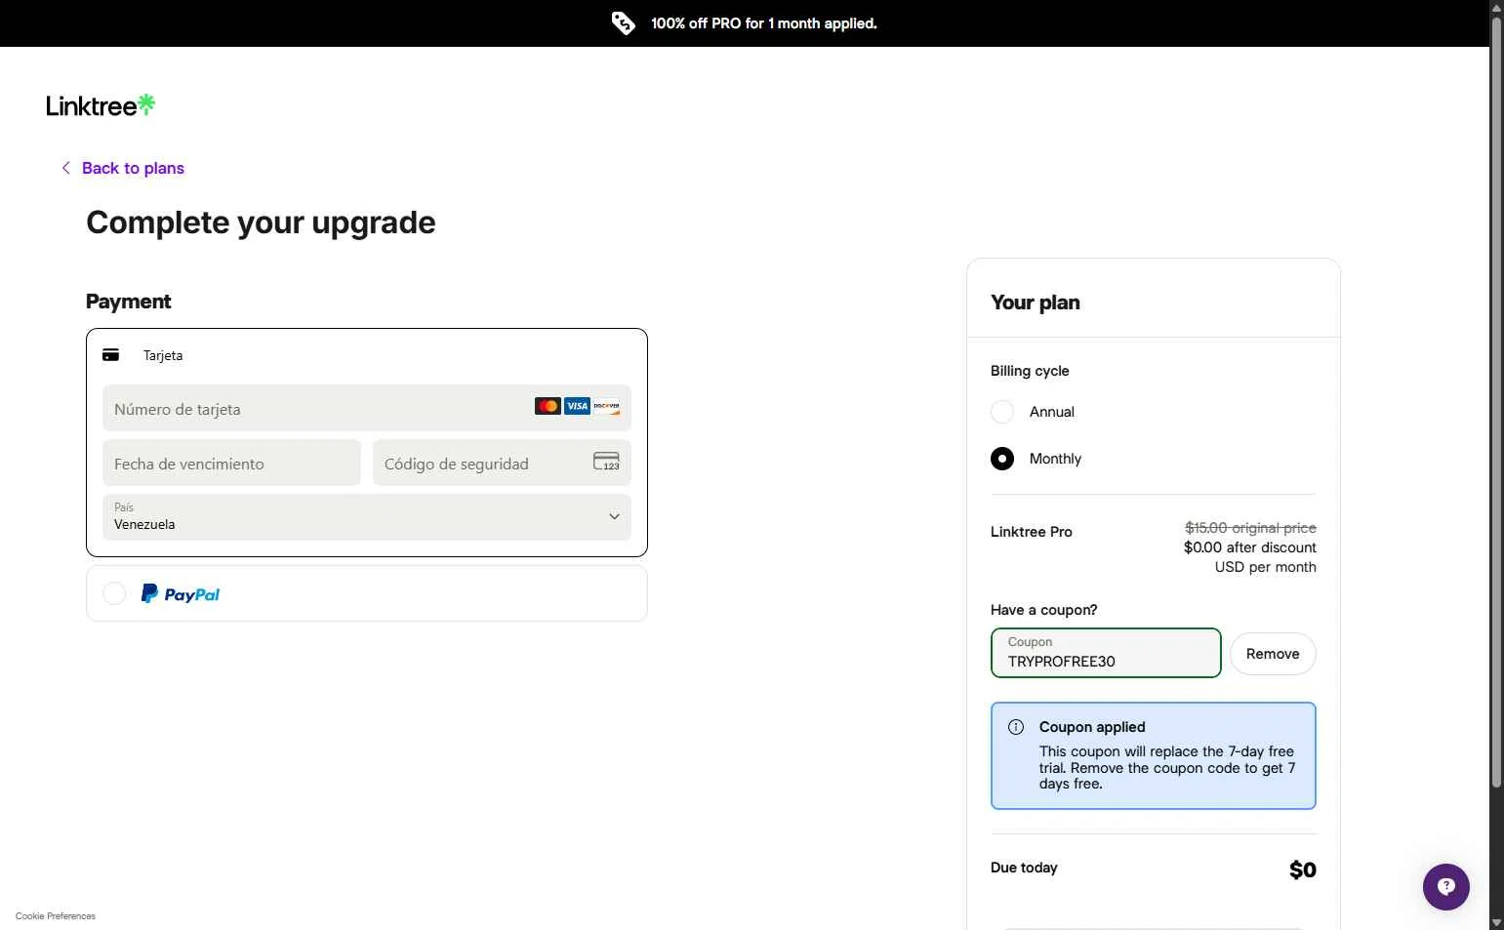
Task: Open Cookie Preferences
Action: click(56, 916)
